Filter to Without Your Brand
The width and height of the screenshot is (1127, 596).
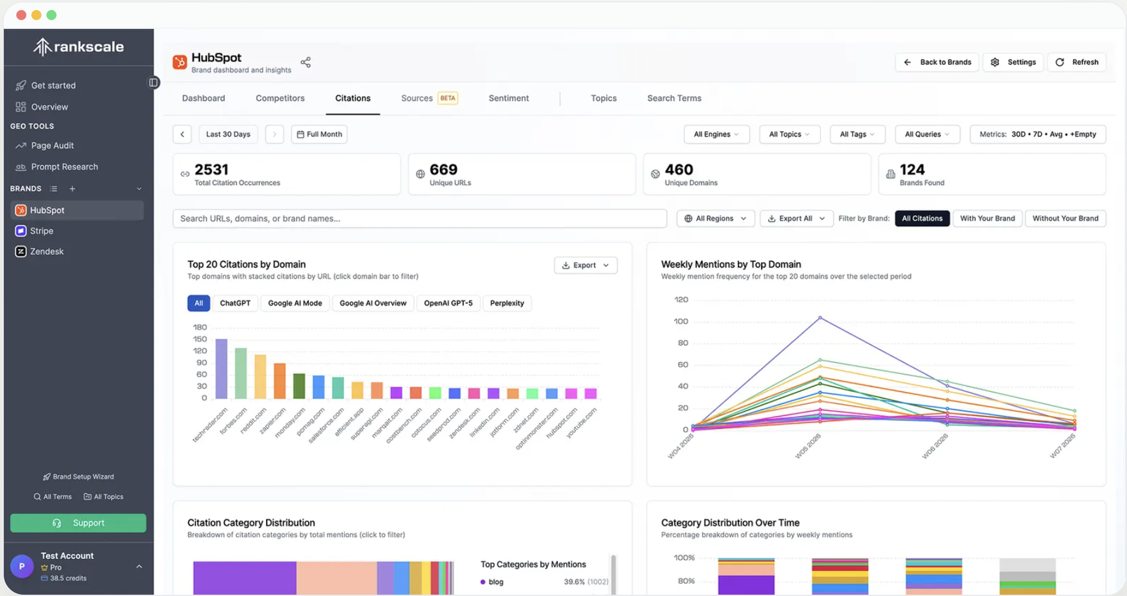1066,218
